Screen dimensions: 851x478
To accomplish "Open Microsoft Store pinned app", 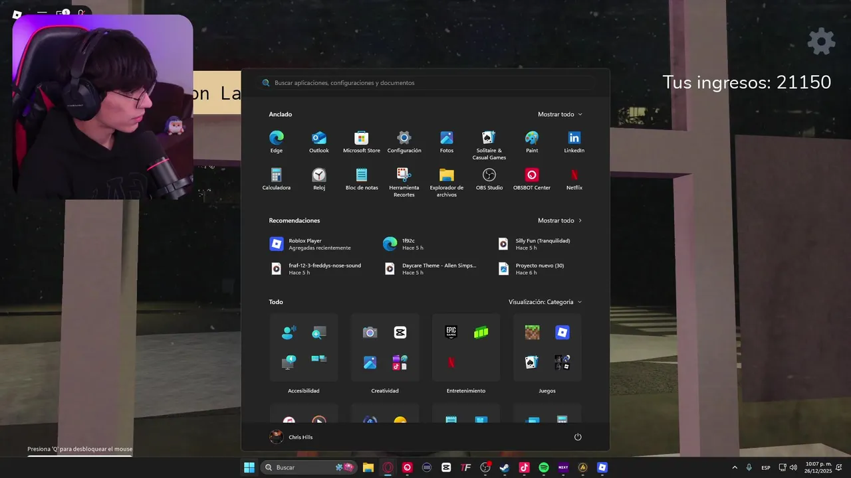I will coord(362,141).
